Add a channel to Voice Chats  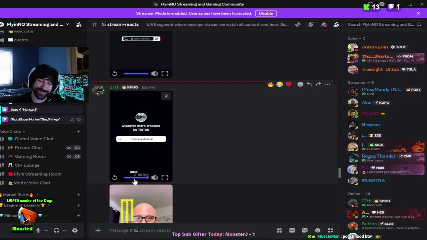click(x=78, y=131)
